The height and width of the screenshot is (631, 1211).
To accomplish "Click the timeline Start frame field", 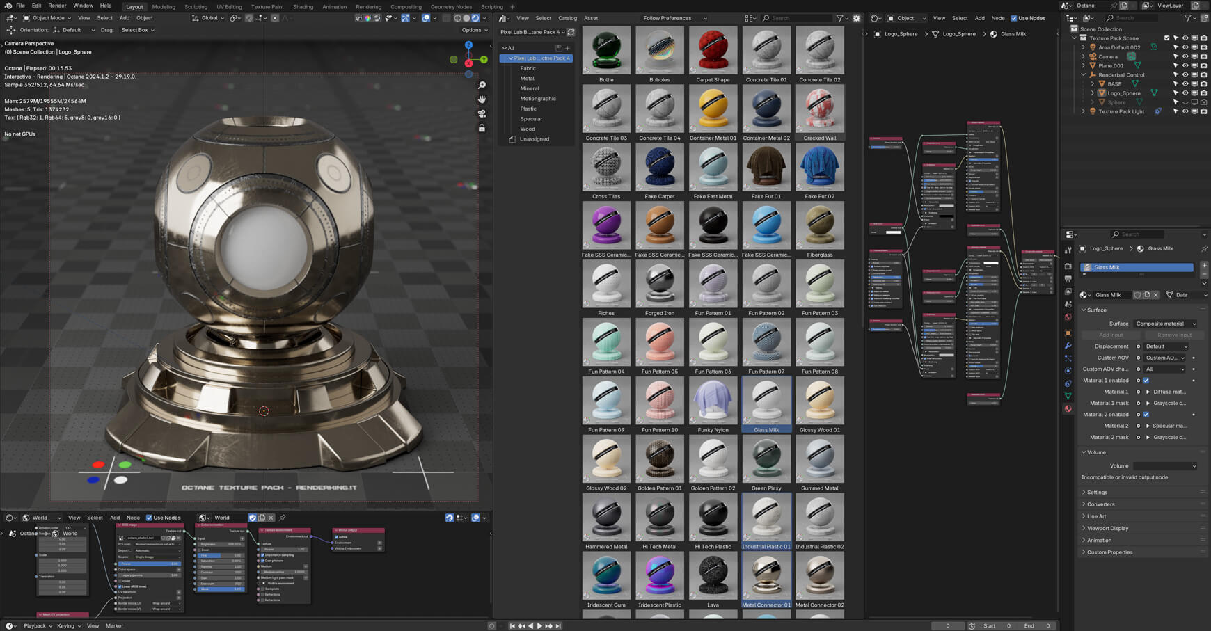I will (996, 625).
